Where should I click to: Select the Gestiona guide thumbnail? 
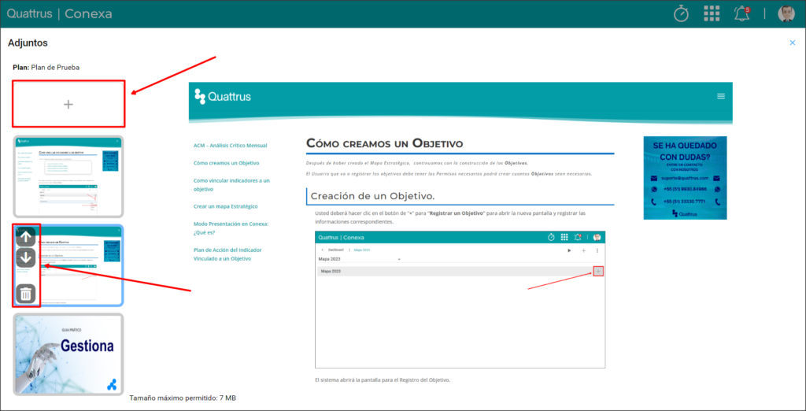pos(68,354)
